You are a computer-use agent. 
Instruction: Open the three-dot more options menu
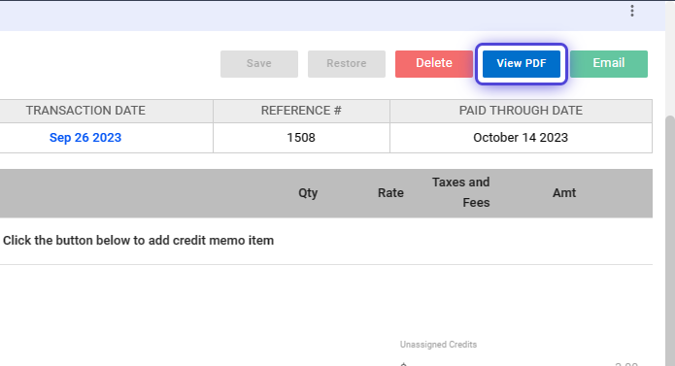point(632,11)
